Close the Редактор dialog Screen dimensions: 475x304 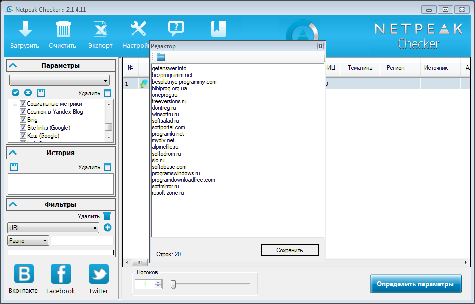(320, 46)
